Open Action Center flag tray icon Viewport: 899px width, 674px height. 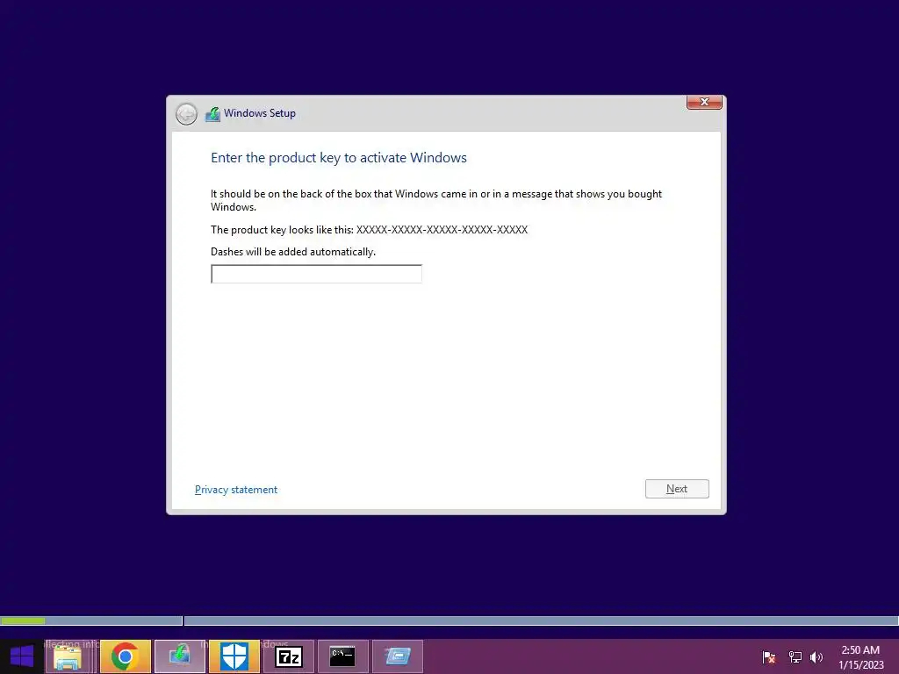click(x=769, y=656)
